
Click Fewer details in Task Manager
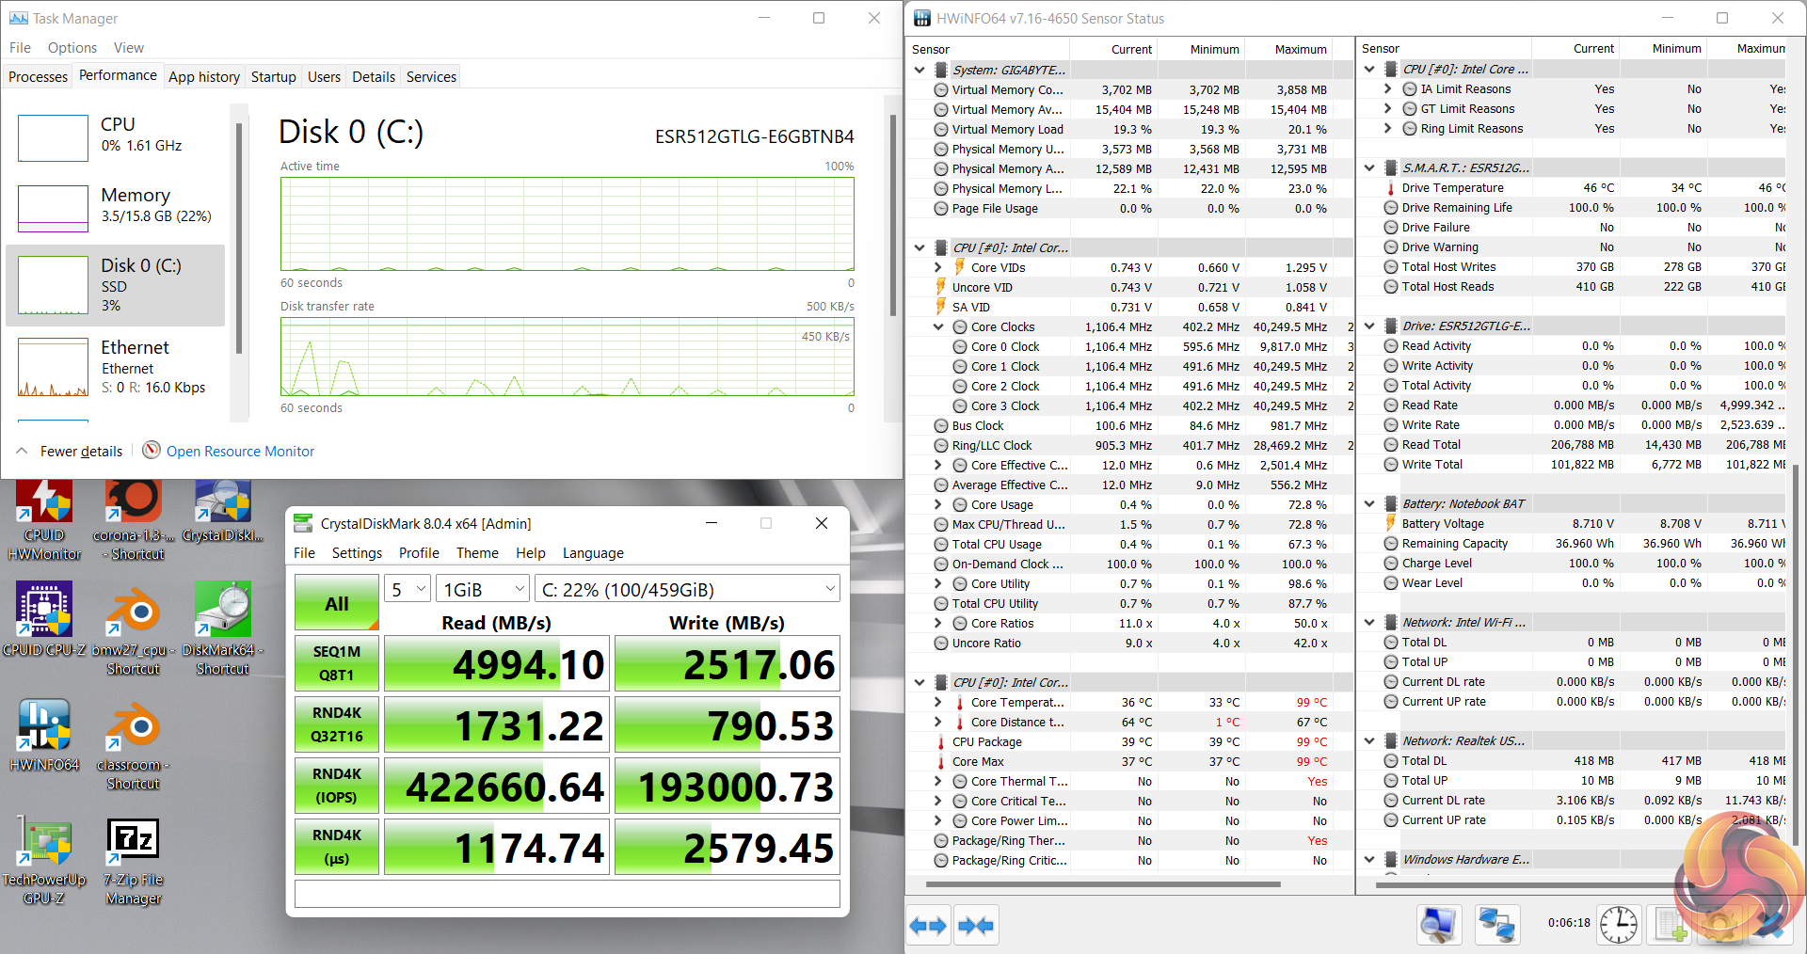[x=70, y=451]
